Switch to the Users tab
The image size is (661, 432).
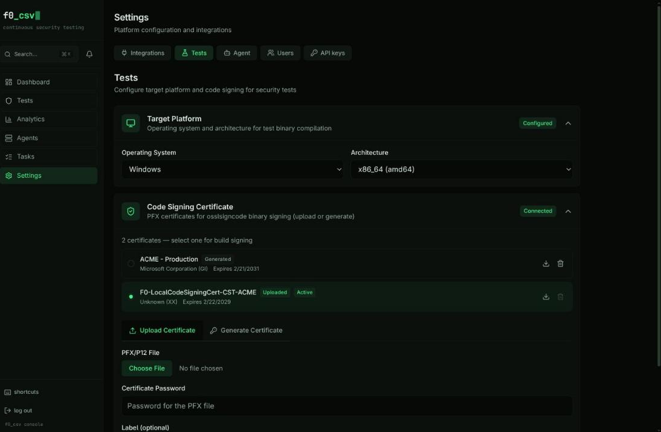point(280,53)
